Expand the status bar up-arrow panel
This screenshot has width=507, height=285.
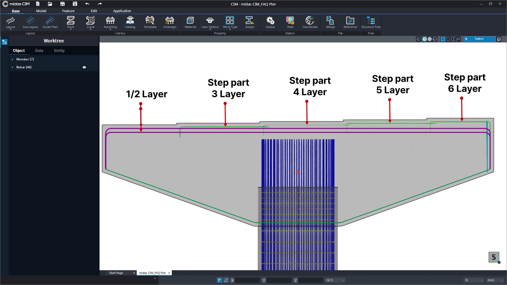[155, 278]
